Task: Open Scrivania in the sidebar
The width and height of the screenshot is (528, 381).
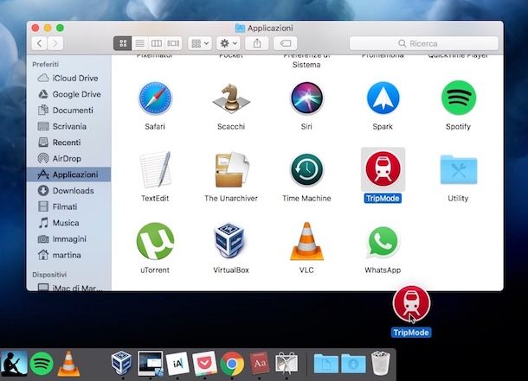Action: (68, 126)
